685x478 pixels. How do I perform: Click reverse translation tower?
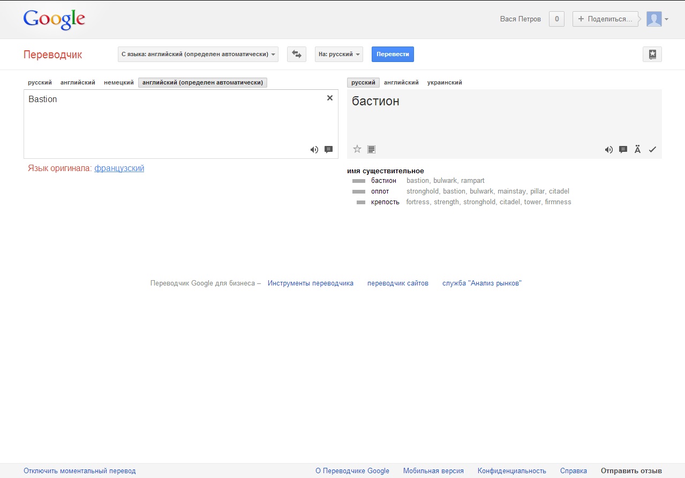(x=532, y=202)
